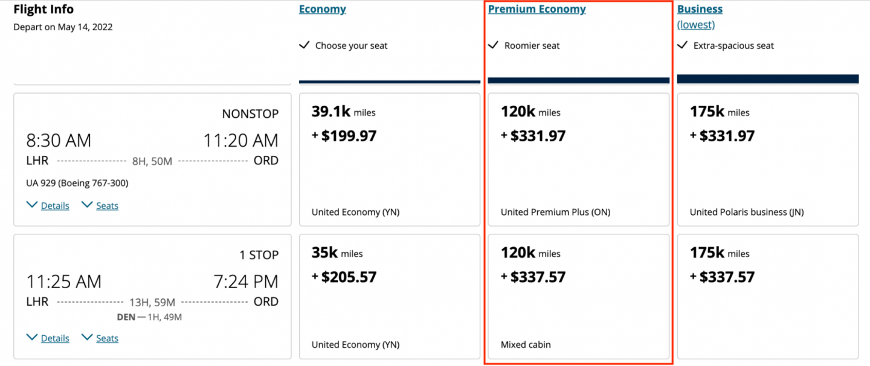Expand Details chevron for UA 929 flight

point(32,205)
